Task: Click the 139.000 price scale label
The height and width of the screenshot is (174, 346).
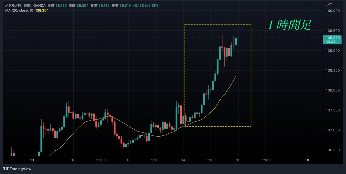Action: pos(332,51)
